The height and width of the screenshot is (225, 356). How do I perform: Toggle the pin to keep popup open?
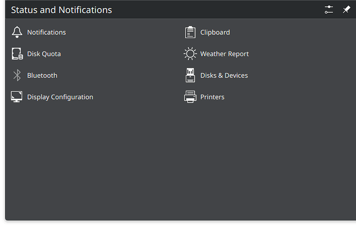click(x=346, y=10)
